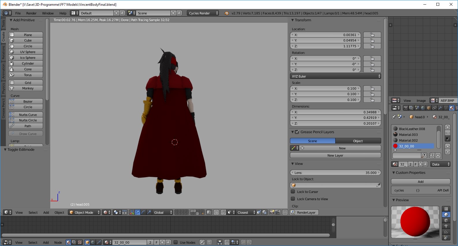Open the World properties tab

[x=423, y=108]
